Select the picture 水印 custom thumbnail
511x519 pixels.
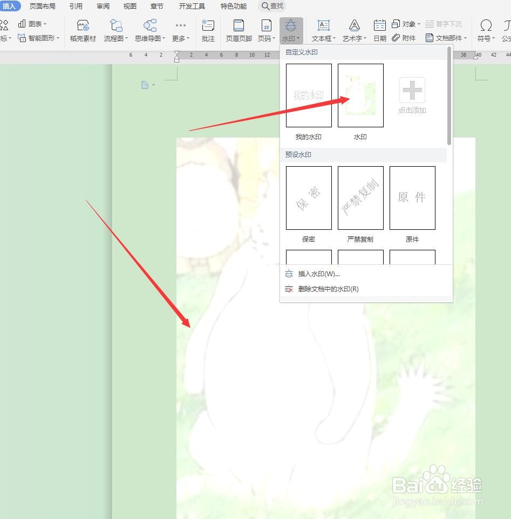360,95
